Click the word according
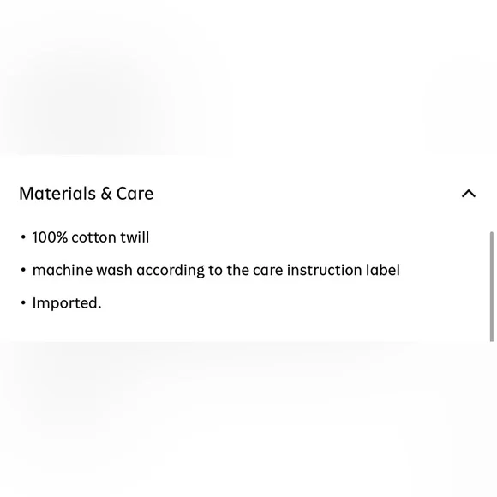Image resolution: width=497 pixels, height=497 pixels. (171, 271)
